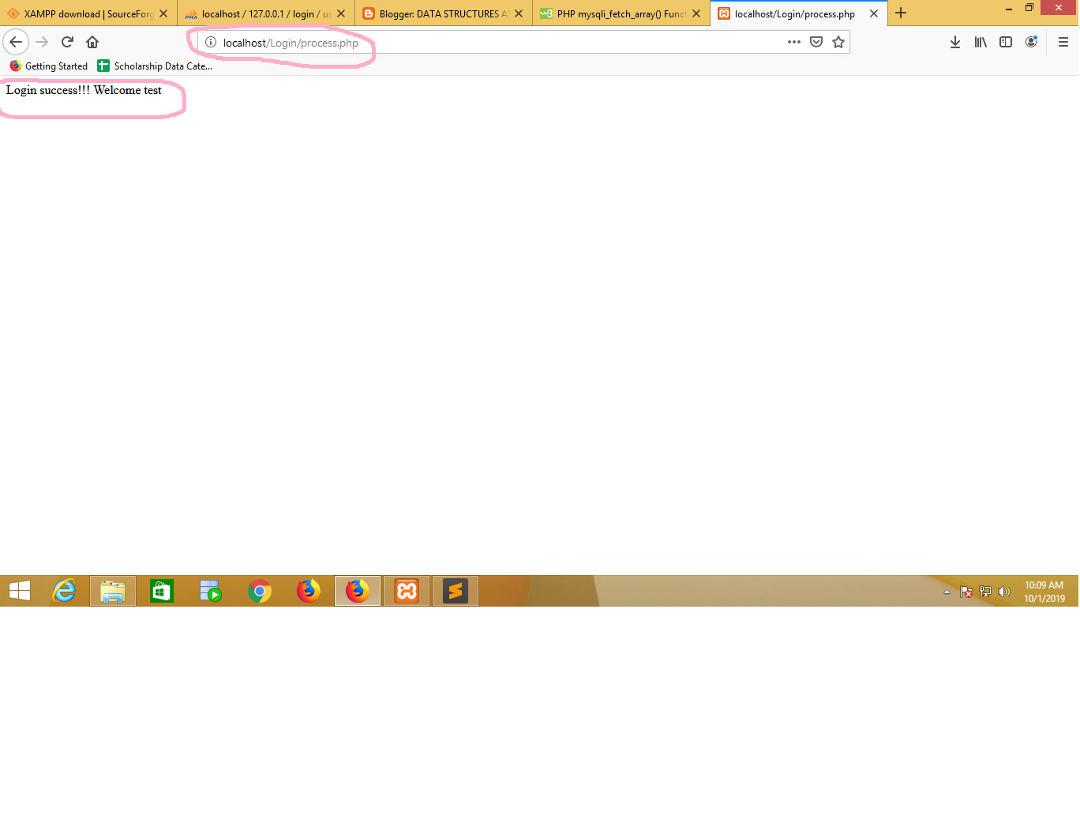1080x831 pixels.
Task: Open the Getting Started bookmark
Action: point(47,66)
